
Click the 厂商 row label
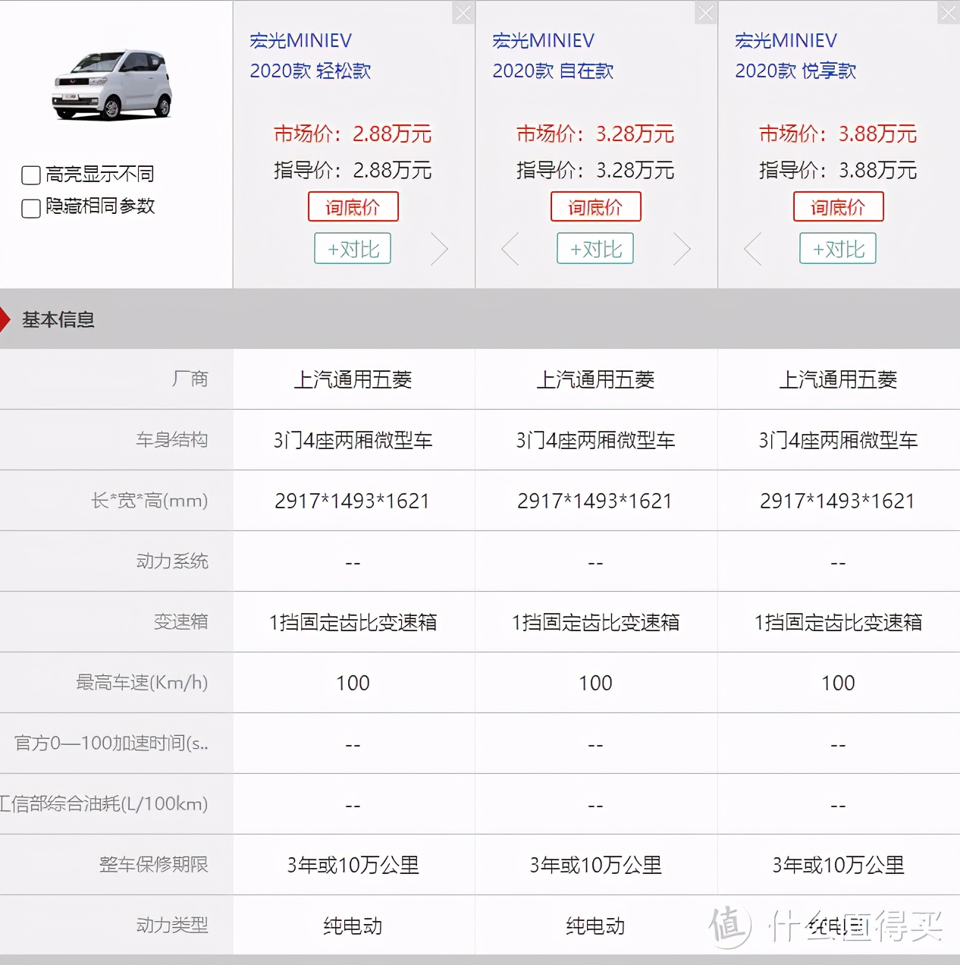[190, 379]
